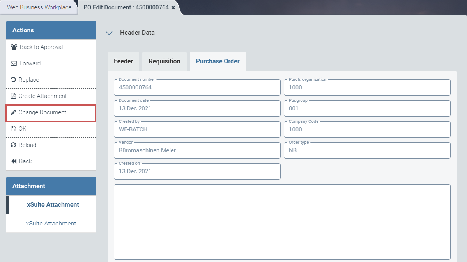Close the PO Edit Document tab

173,7
